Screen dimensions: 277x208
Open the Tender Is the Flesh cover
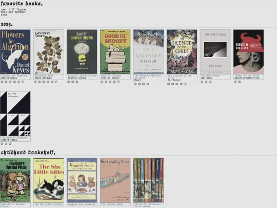(248, 52)
